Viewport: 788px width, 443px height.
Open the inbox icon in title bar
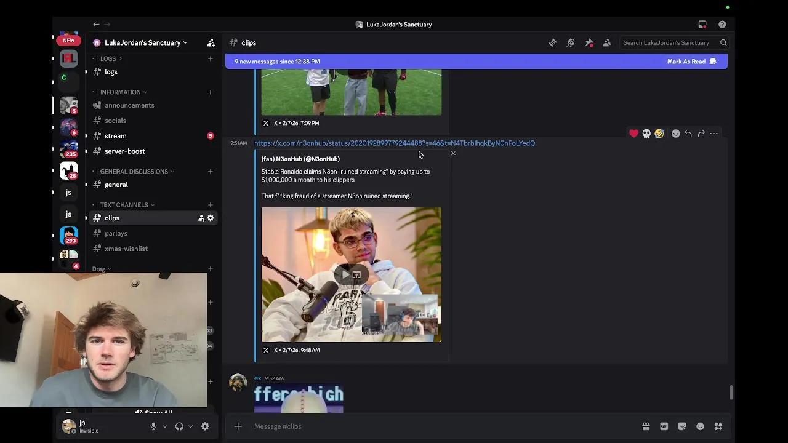(x=702, y=25)
